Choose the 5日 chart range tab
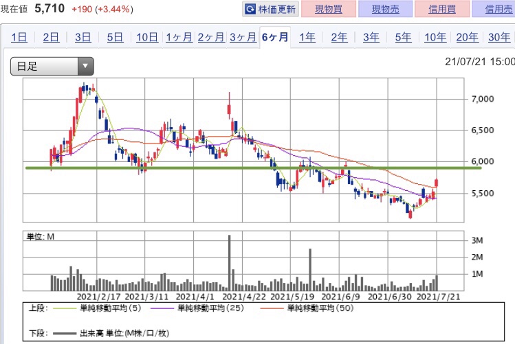 115,38
